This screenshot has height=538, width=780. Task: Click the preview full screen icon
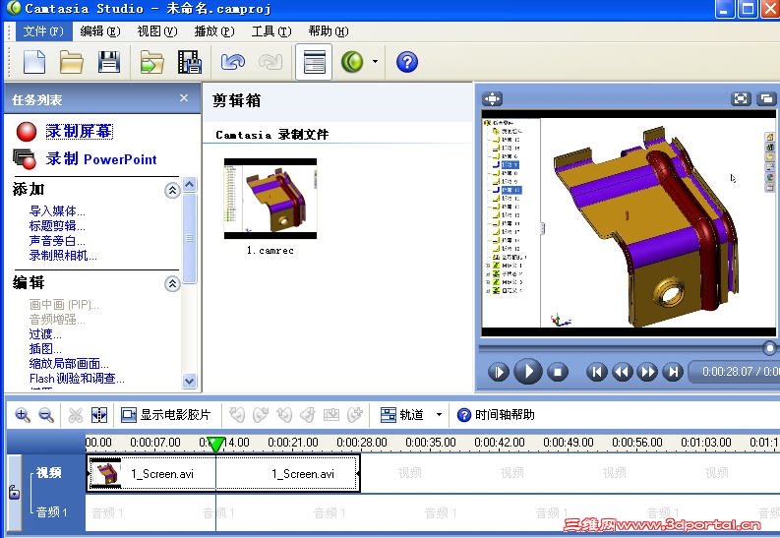[741, 99]
